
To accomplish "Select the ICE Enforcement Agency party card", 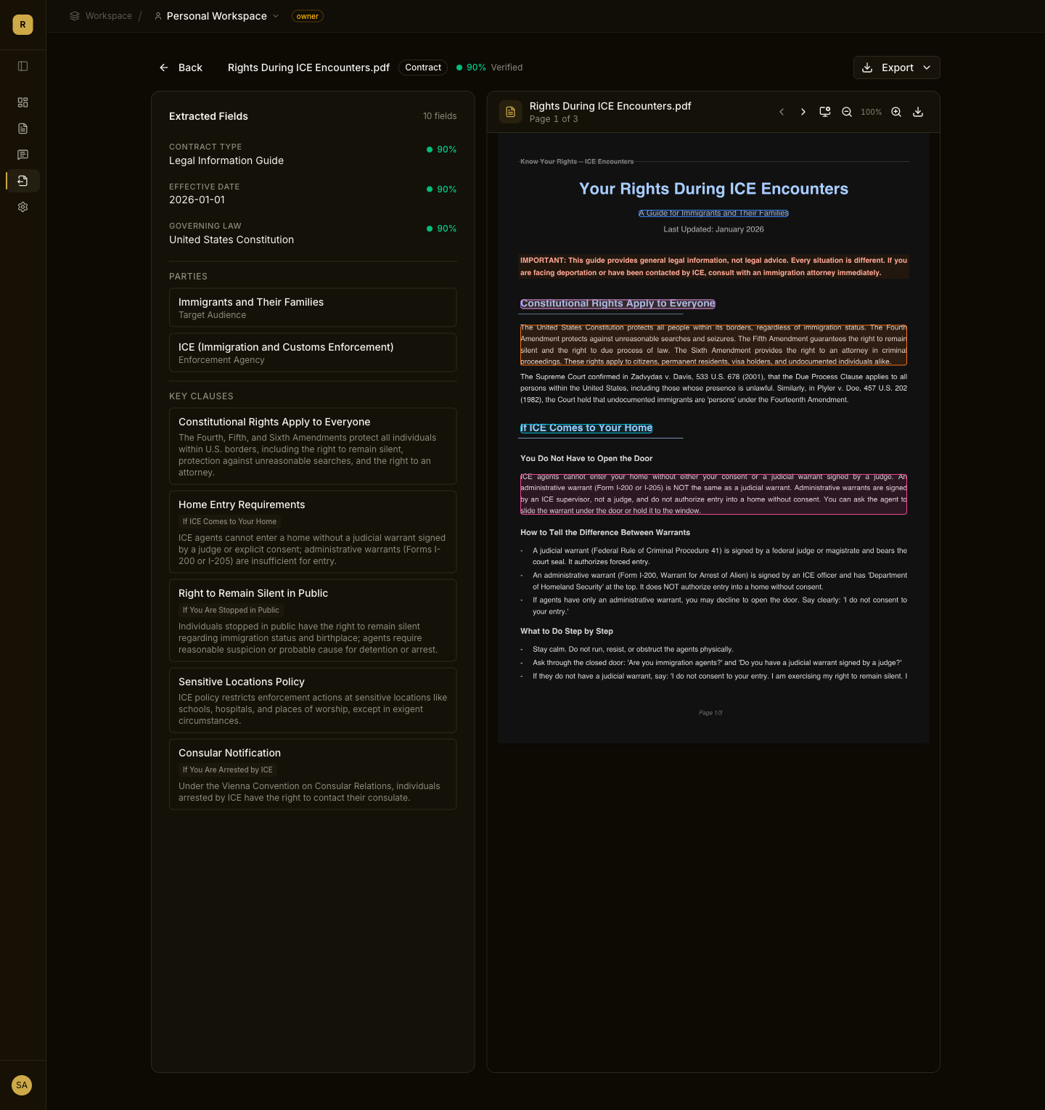I will pyautogui.click(x=313, y=353).
